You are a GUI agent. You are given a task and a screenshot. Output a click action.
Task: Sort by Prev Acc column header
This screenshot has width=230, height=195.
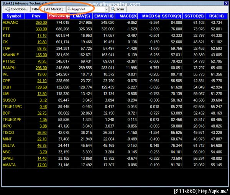59,16
